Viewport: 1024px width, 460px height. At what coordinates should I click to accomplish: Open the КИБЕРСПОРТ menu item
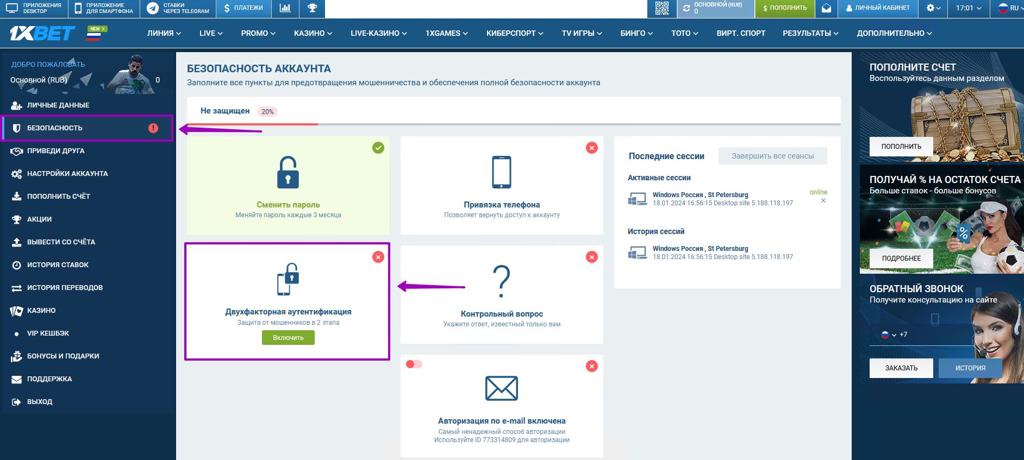[x=514, y=34]
